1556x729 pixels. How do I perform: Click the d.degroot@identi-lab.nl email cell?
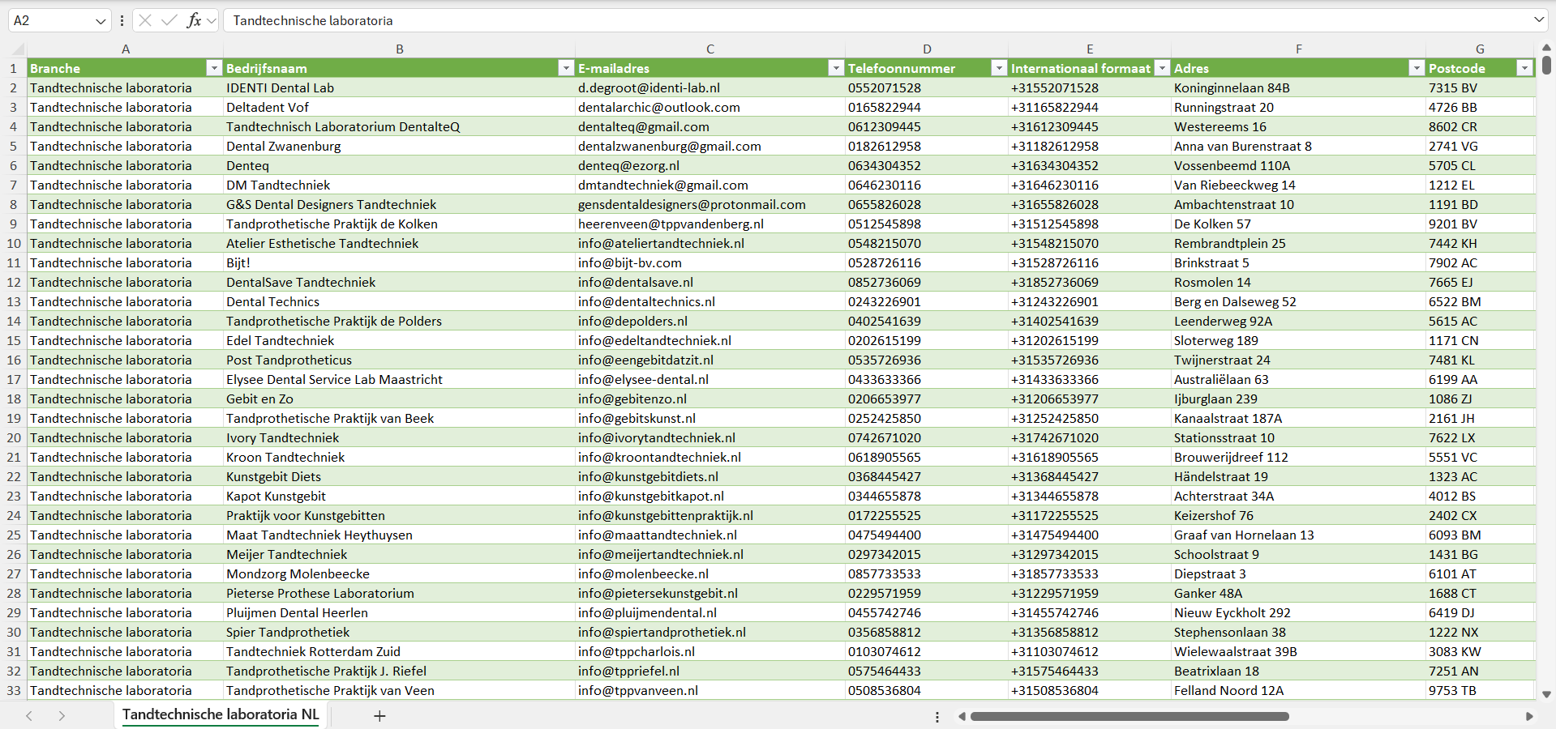649,87
